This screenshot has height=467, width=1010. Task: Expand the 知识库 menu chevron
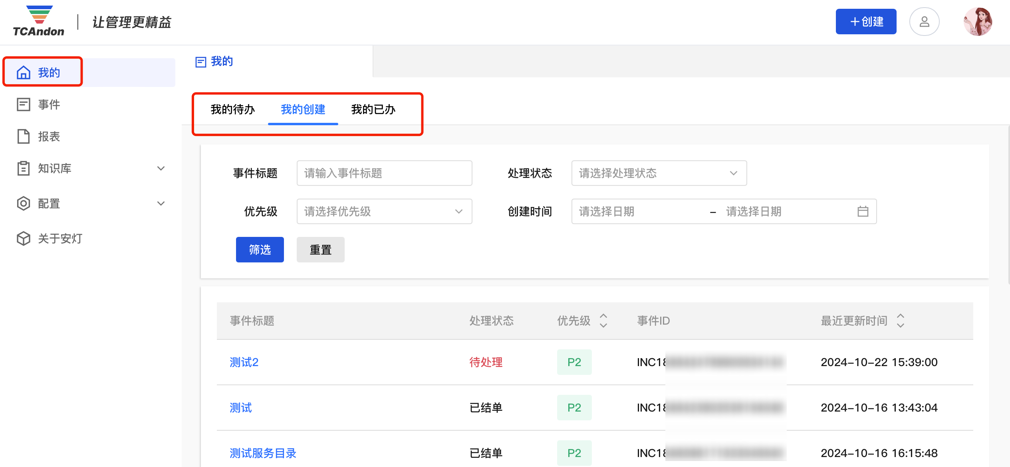click(161, 168)
